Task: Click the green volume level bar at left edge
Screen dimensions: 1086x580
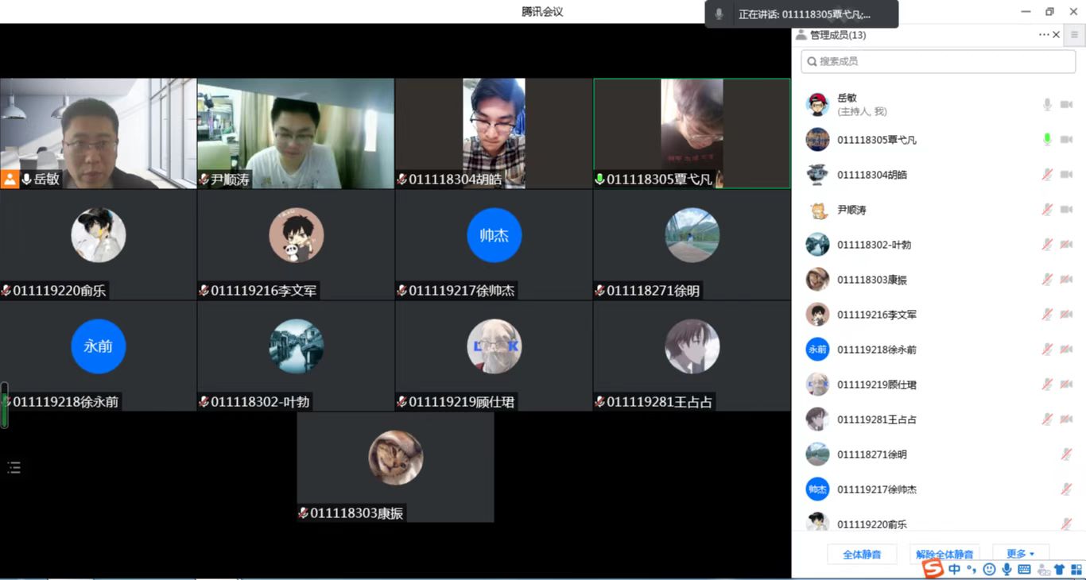Action: tap(5, 405)
